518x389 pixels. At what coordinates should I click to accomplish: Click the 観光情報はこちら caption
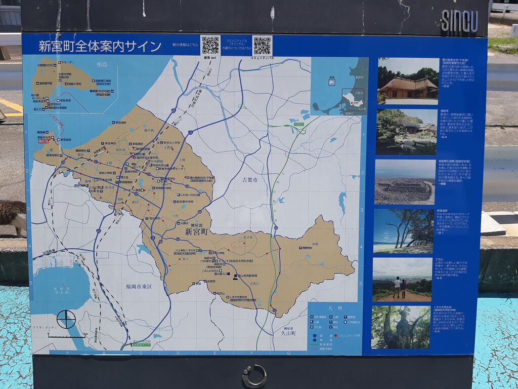click(x=185, y=45)
